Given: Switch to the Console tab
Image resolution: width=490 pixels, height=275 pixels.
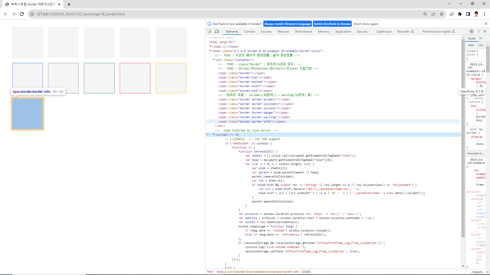Looking at the screenshot, I should (249, 32).
